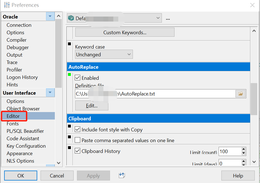Open the Keyword case dropdown
260x183 pixels.
click(x=104, y=54)
